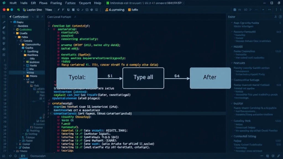283x159 pixels.
Task: Toggle the red gutter marker beside ssertzete()
Action: (58, 33)
